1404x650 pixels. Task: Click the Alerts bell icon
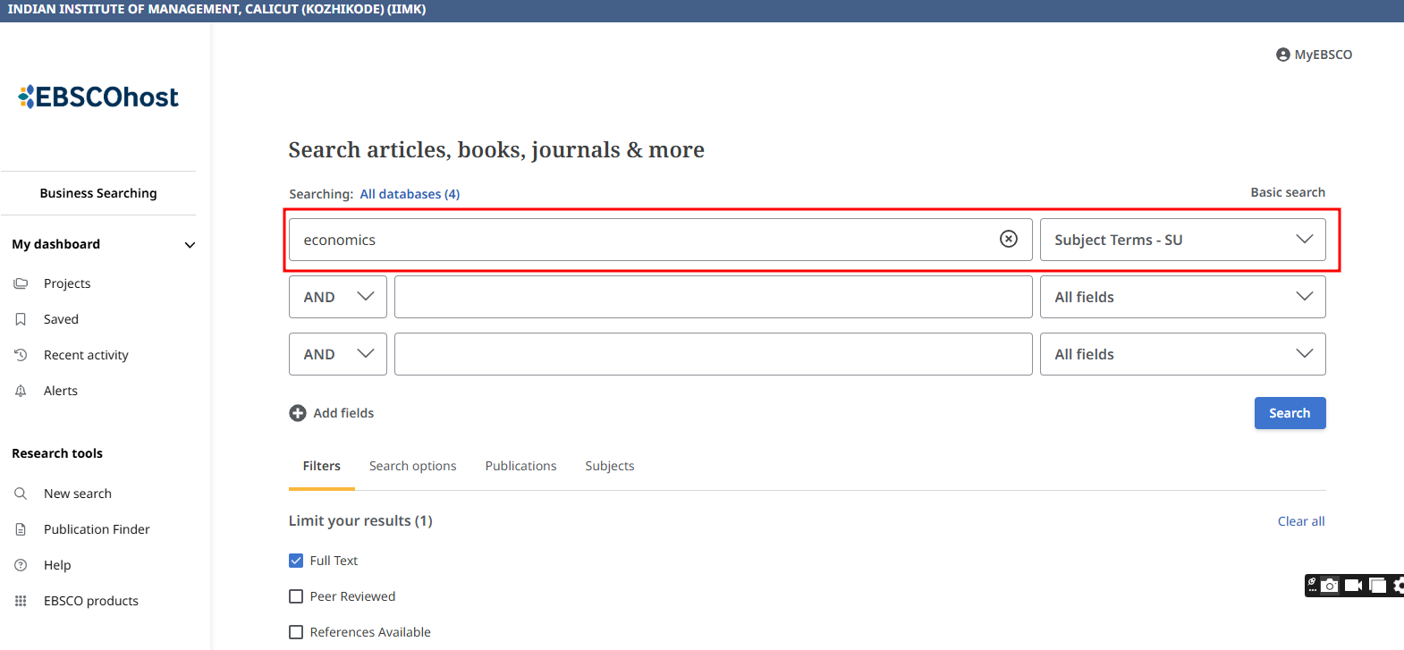point(21,391)
